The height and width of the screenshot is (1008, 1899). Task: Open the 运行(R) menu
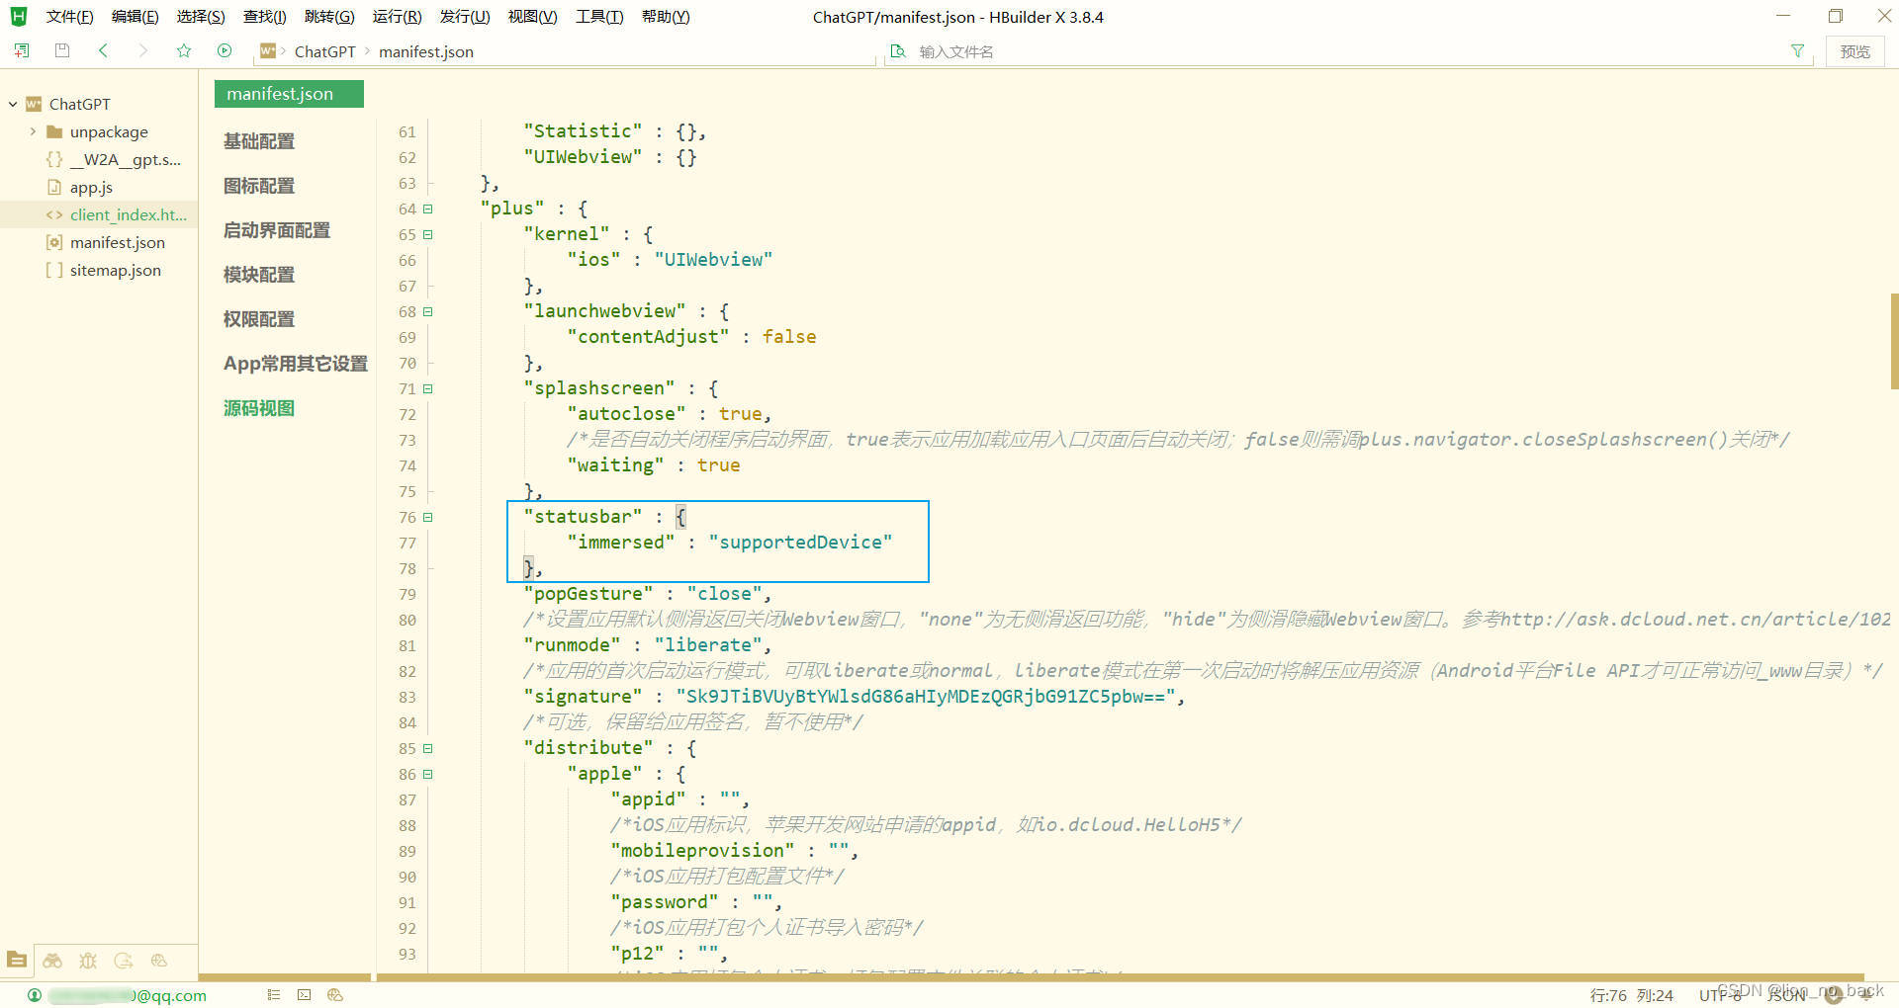397,17
